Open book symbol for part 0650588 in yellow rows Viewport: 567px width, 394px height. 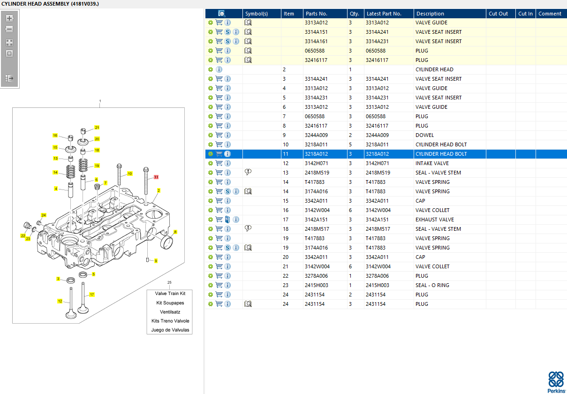[248, 51]
